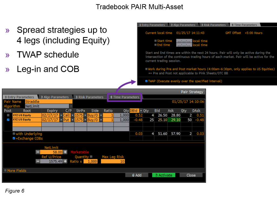Switch to Entry Parameters tab in Pair Strategy
Screen dimensions: 277x197
point(20,97)
